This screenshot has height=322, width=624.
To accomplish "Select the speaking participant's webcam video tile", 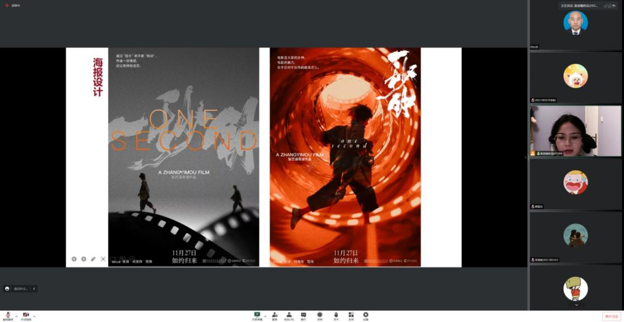I will [575, 130].
